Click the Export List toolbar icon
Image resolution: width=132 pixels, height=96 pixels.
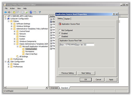(26, 12)
